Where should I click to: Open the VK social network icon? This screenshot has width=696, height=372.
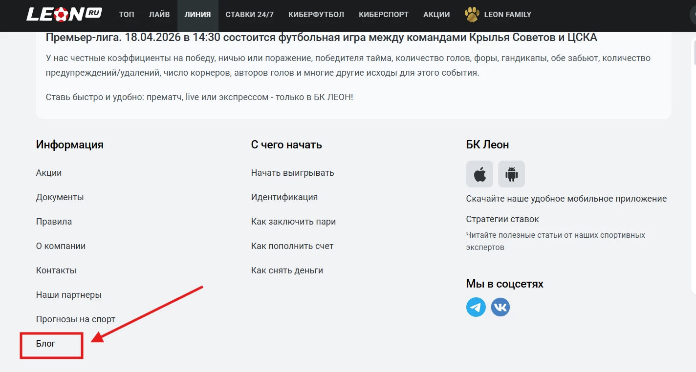coord(500,307)
